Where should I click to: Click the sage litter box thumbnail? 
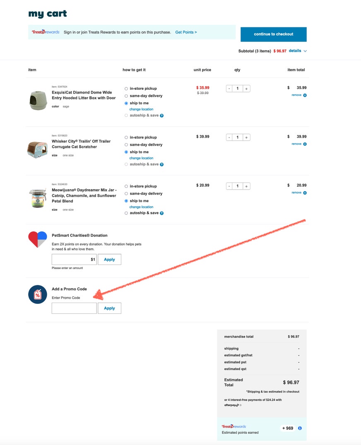pyautogui.click(x=38, y=101)
